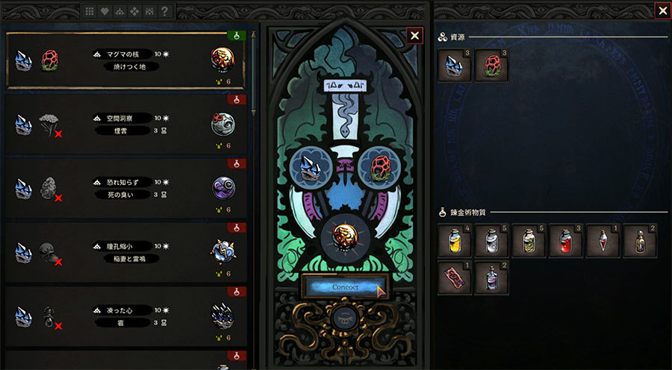Choose the yellow potion bottle

(x=454, y=241)
